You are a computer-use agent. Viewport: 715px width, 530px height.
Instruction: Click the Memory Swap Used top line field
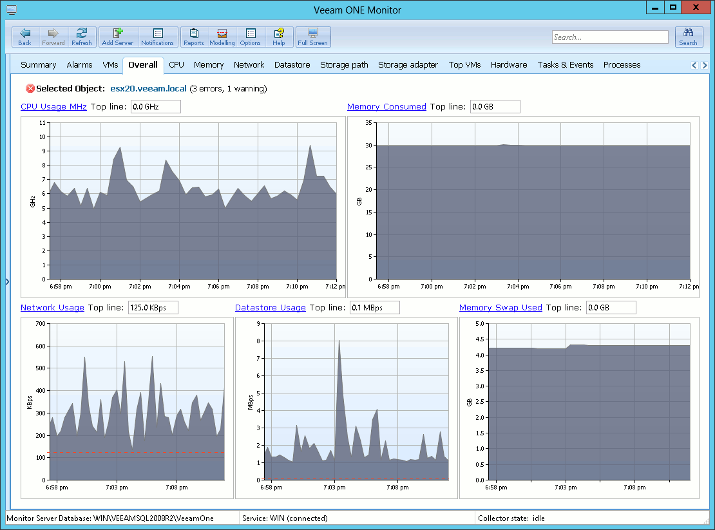pos(611,308)
